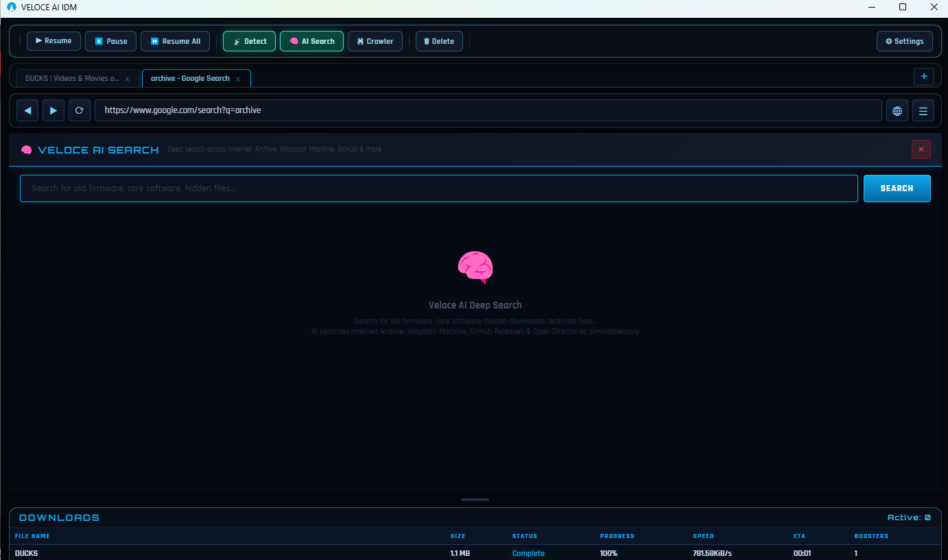This screenshot has width=948, height=560.
Task: Click the FILE NAME column header
Action: click(x=32, y=536)
